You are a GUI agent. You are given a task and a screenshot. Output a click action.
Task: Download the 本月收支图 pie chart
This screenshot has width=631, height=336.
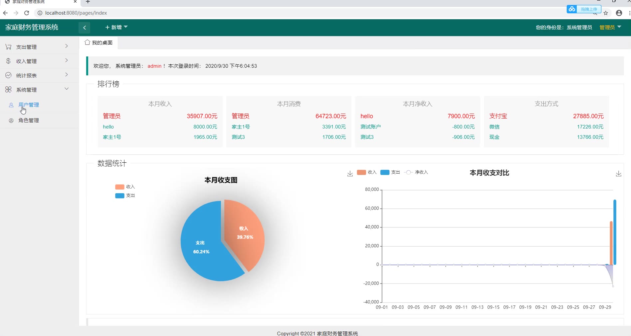pyautogui.click(x=350, y=174)
